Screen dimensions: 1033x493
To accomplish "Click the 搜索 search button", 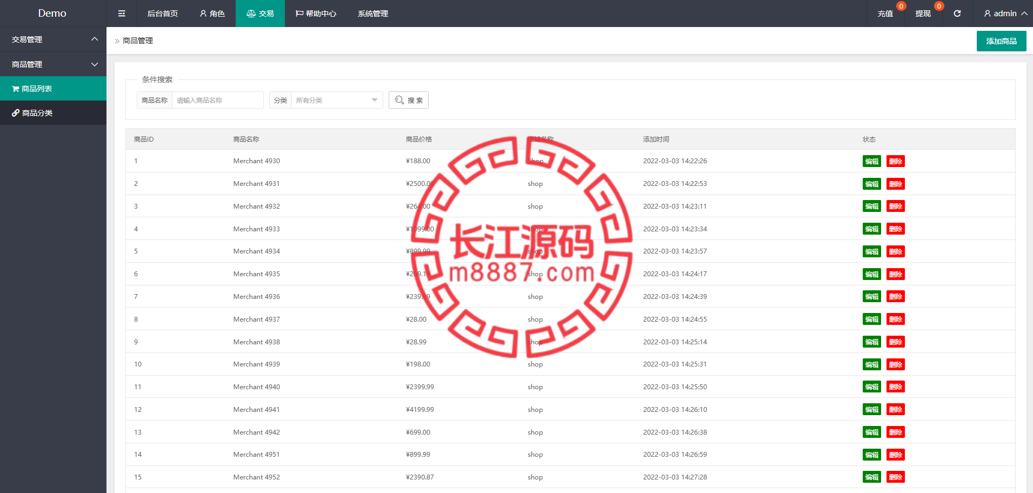I will (x=409, y=100).
